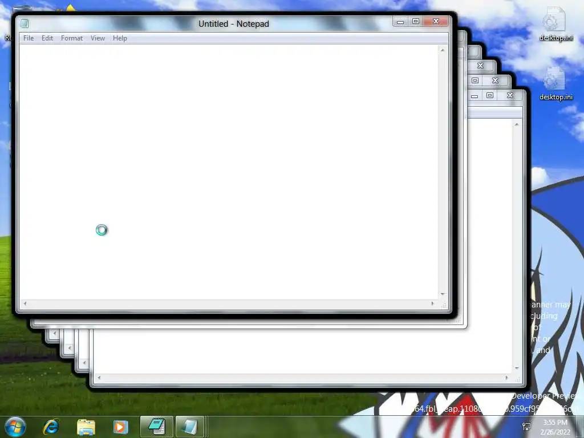
Task: Open the Edit menu in Notepad
Action: point(47,38)
